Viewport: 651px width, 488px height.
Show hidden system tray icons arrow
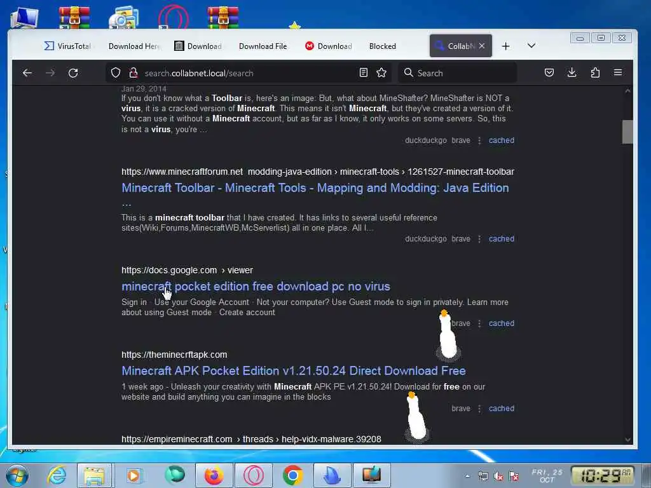[x=467, y=477]
